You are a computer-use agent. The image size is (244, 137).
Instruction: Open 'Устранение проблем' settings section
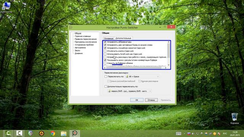[84, 45]
